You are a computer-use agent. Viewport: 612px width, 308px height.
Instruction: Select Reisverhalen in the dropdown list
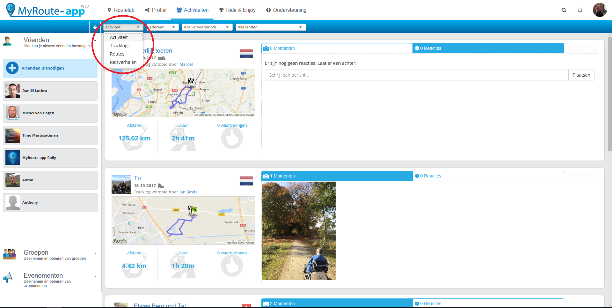point(123,62)
